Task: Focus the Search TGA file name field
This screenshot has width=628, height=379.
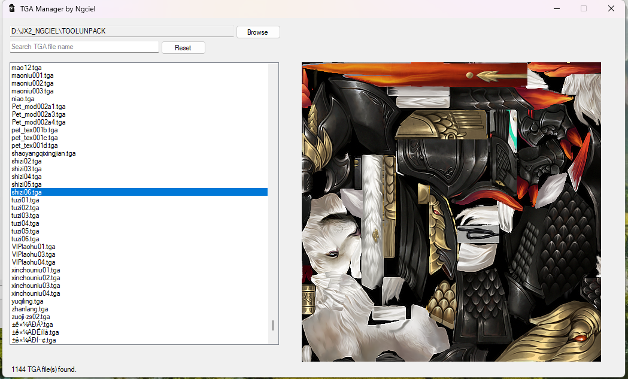Action: [x=84, y=47]
